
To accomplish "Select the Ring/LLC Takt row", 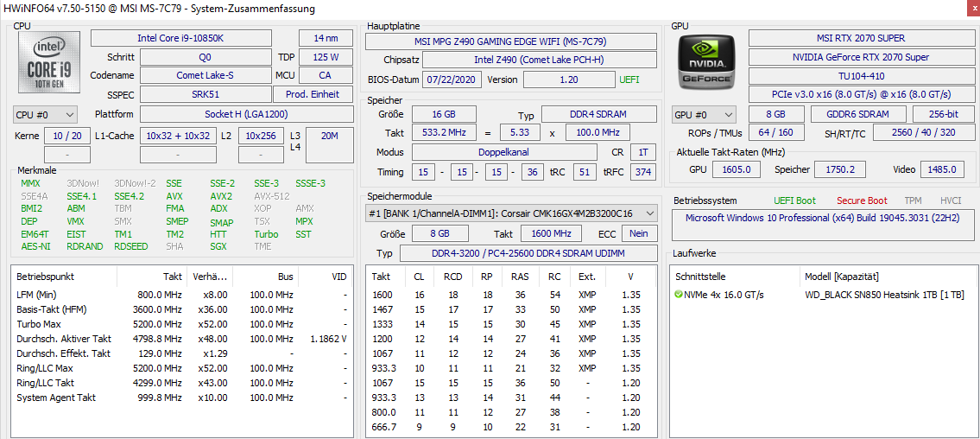I will (182, 383).
